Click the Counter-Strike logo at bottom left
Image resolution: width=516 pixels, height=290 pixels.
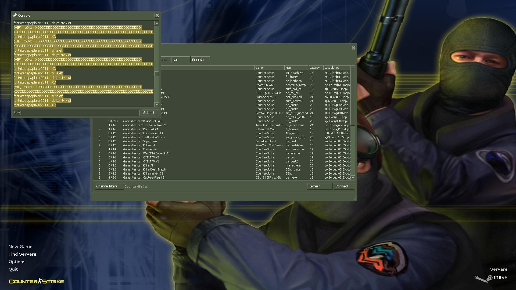pyautogui.click(x=36, y=281)
